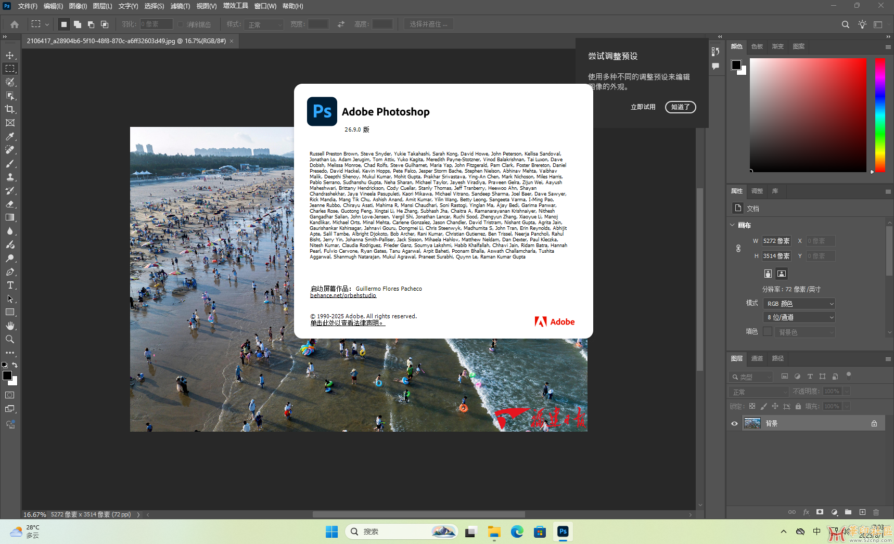Set canvas to portrait orientation
The height and width of the screenshot is (544, 894).
(x=768, y=274)
